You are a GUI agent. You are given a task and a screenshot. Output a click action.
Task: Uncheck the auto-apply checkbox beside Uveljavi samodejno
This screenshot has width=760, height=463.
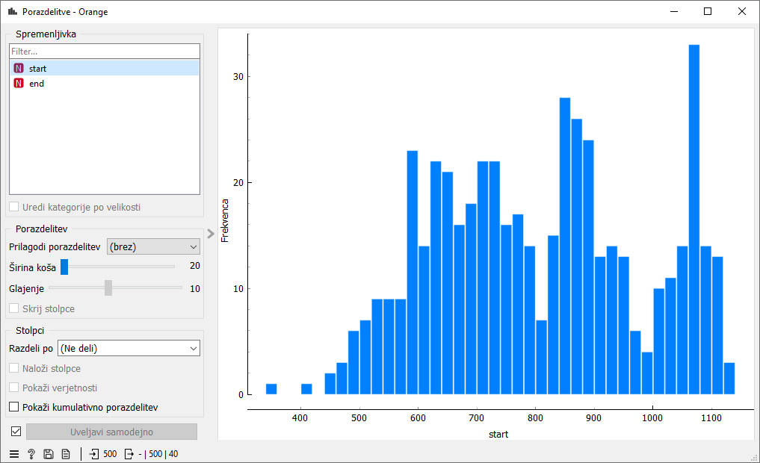pos(16,432)
